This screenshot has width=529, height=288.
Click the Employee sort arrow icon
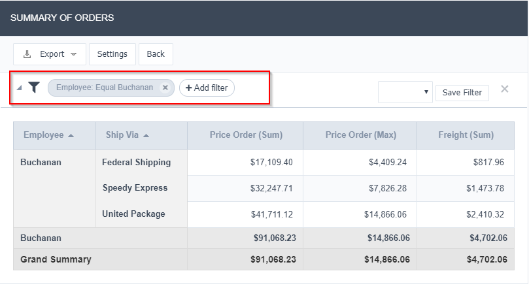(71, 136)
